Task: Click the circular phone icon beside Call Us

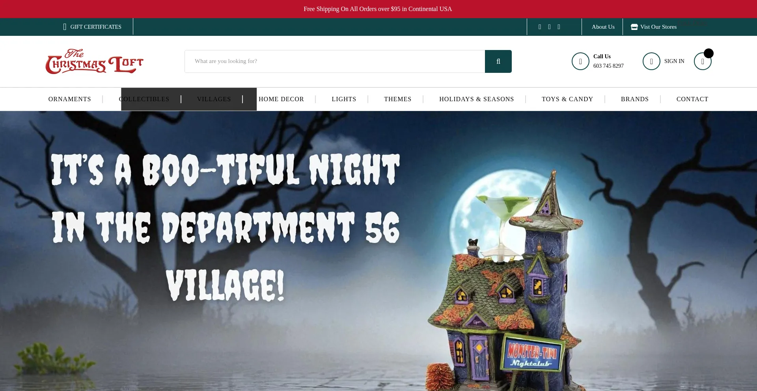Action: (580, 61)
